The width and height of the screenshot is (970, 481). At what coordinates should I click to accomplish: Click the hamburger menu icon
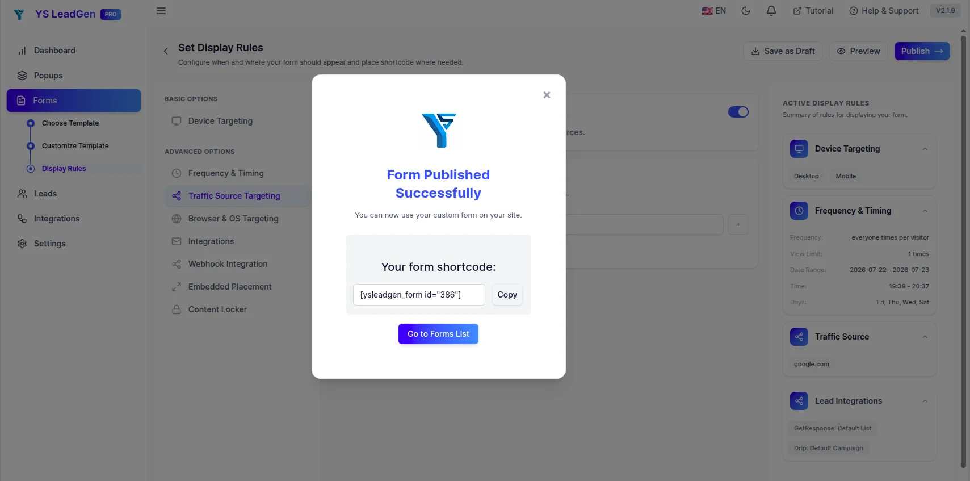(x=161, y=11)
